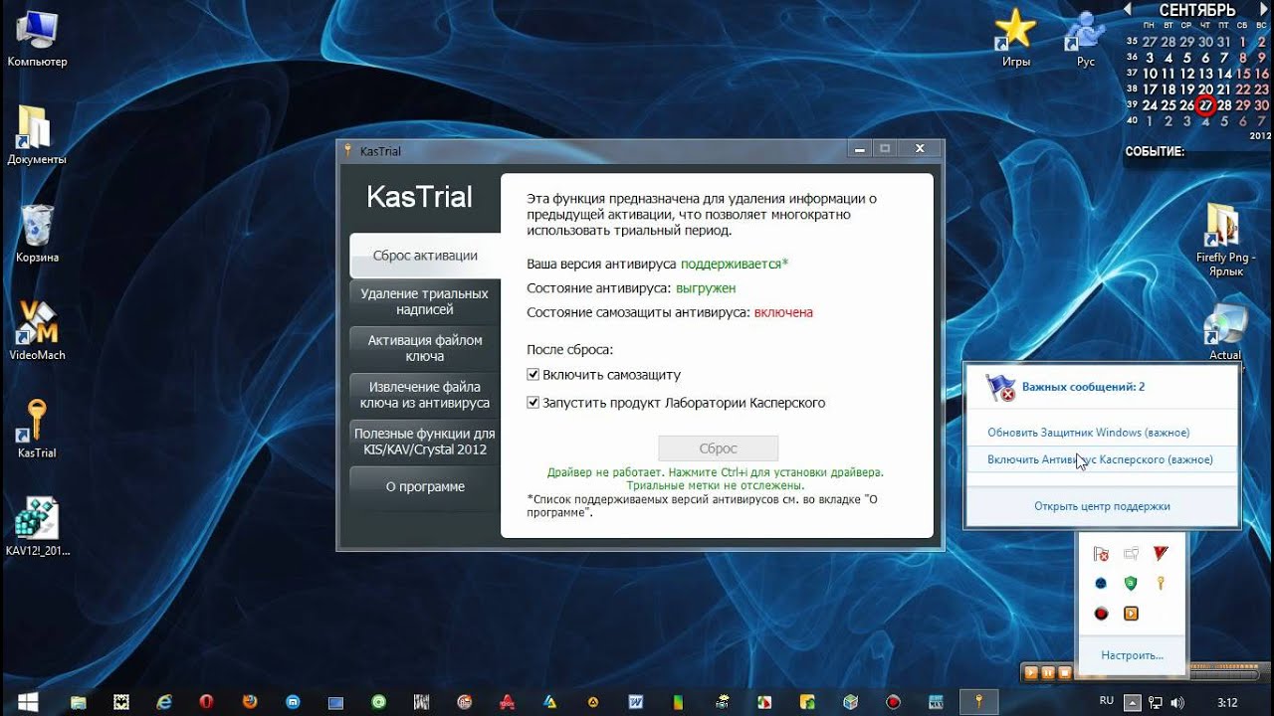Open File Explorer from the taskbar
This screenshot has height=716, width=1274.
(x=78, y=702)
